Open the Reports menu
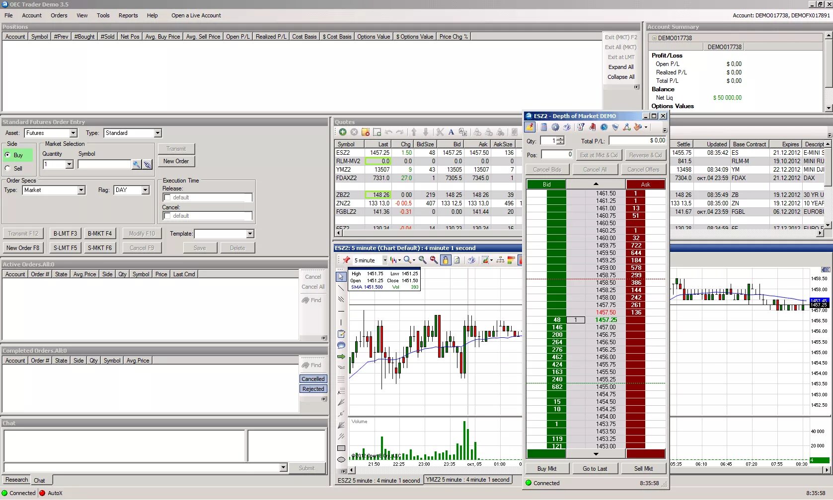 point(128,15)
